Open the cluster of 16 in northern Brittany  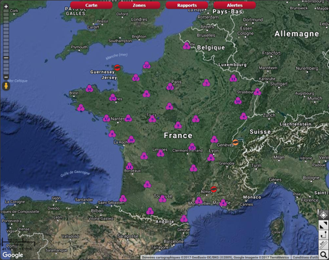(x=89, y=88)
